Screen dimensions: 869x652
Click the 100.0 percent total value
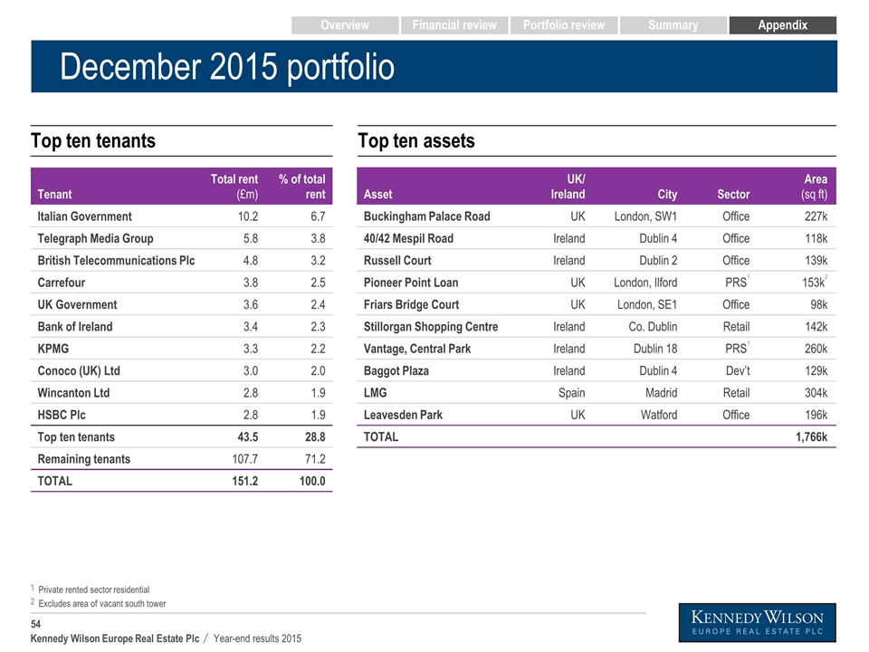[x=312, y=481]
